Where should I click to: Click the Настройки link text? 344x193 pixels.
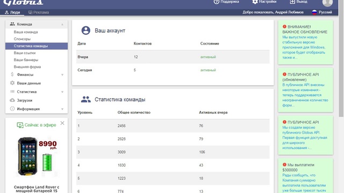click(268, 2)
